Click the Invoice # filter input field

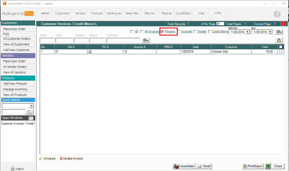click(81, 40)
